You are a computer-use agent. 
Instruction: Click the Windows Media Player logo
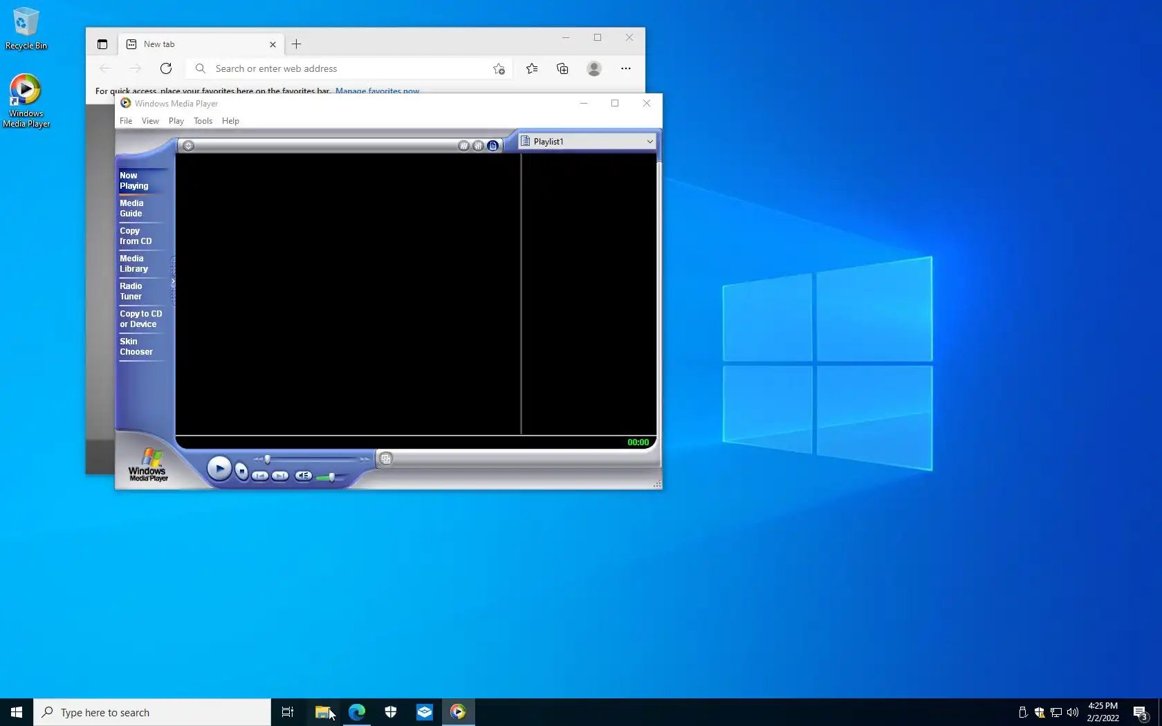148,465
